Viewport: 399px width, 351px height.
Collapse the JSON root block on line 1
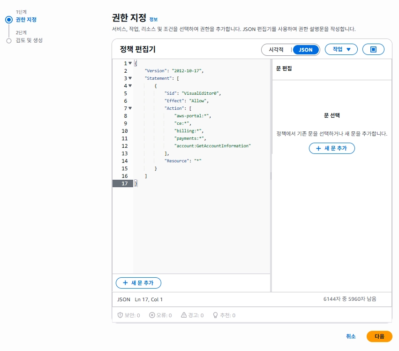130,63
